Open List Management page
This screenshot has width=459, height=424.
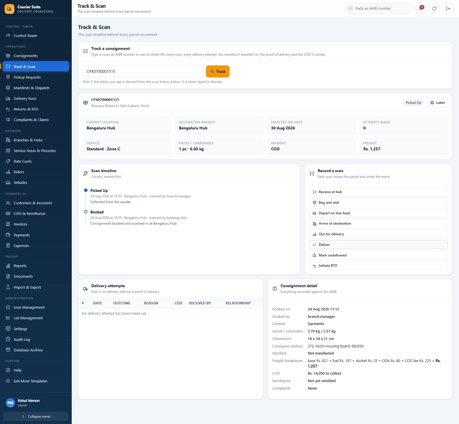[x=36, y=318]
